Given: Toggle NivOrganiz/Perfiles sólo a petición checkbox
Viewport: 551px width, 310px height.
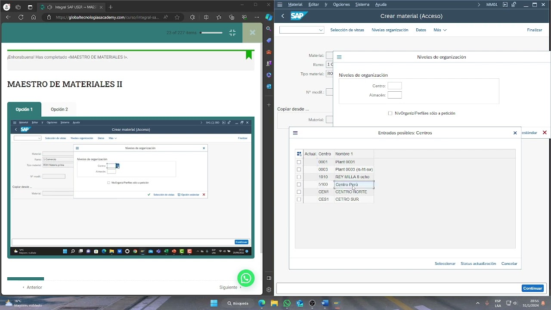Looking at the screenshot, I should (390, 113).
